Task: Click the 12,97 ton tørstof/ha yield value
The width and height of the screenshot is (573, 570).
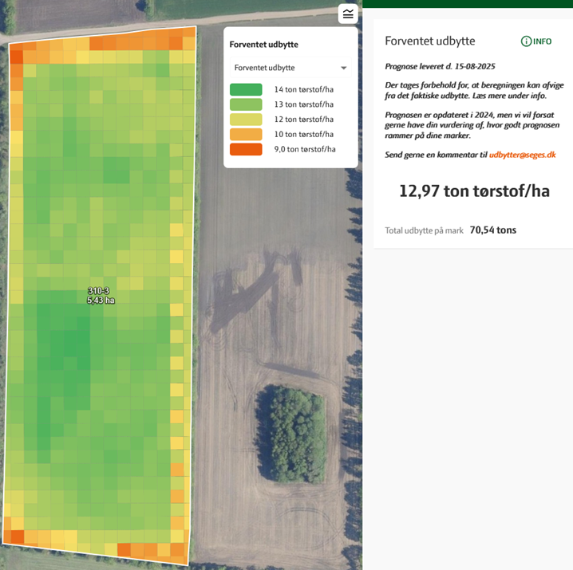Action: [474, 191]
